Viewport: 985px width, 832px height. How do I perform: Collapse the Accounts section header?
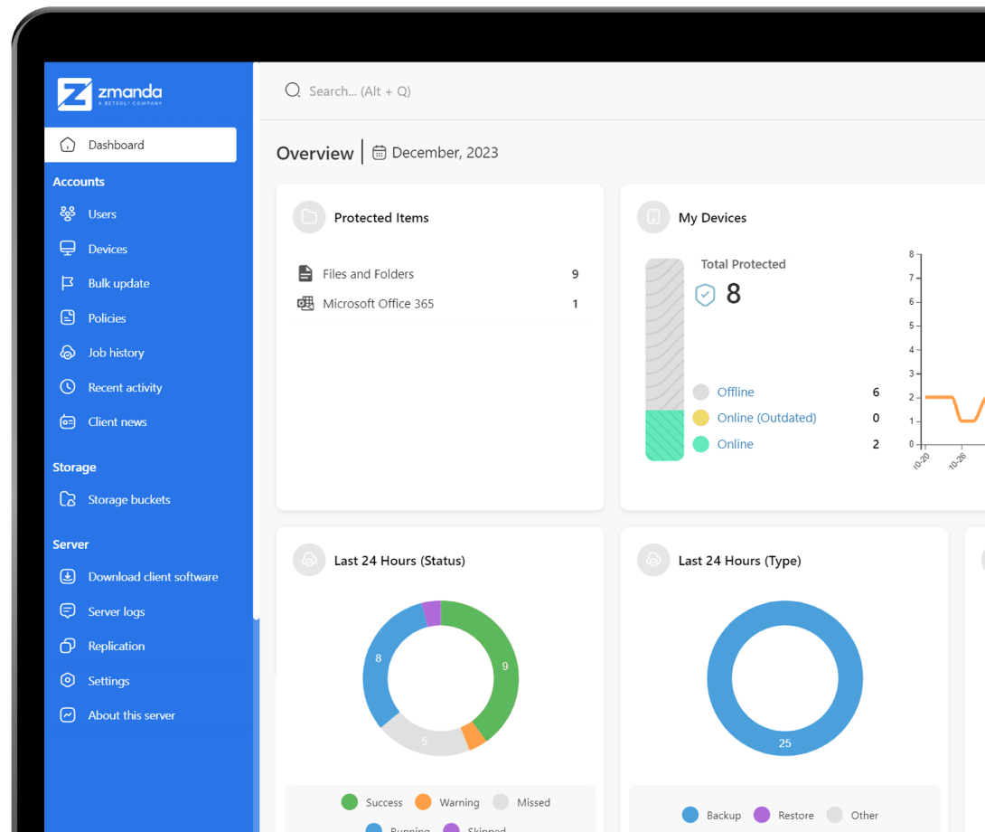tap(79, 181)
